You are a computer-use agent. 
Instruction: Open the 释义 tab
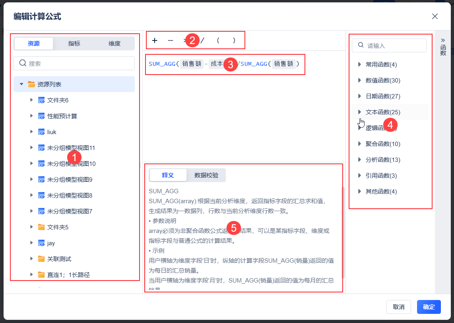[x=168, y=175]
